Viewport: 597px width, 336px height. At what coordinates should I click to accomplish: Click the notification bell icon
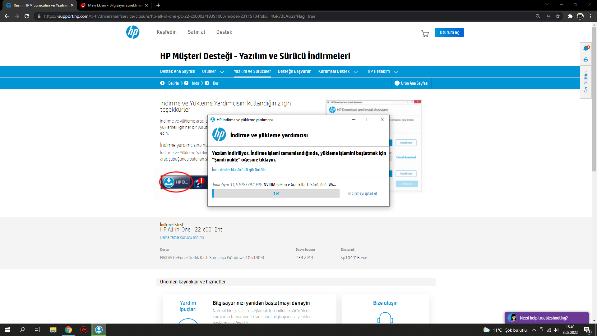point(586,48)
